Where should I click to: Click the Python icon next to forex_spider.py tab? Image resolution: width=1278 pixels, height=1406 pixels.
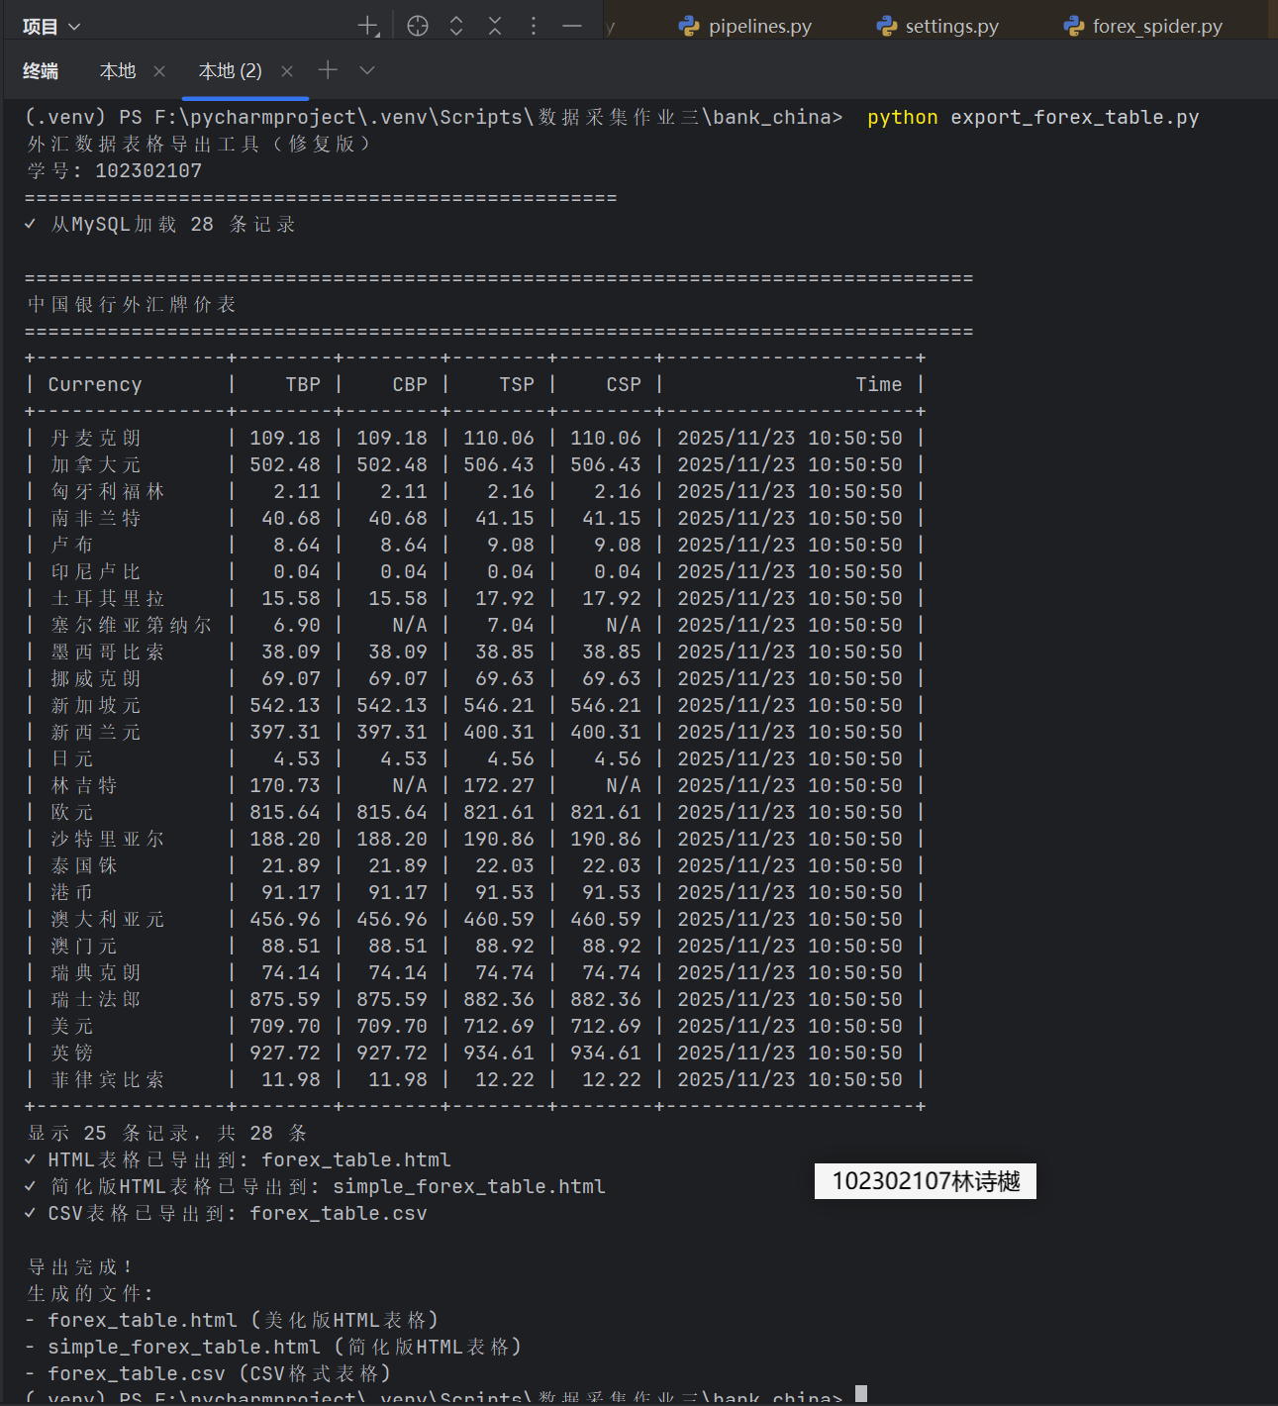click(1072, 25)
